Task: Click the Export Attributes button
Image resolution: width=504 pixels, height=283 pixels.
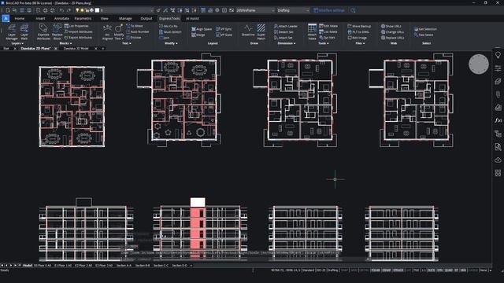Action: [79, 38]
